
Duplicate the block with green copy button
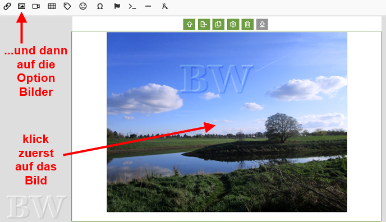(218, 24)
